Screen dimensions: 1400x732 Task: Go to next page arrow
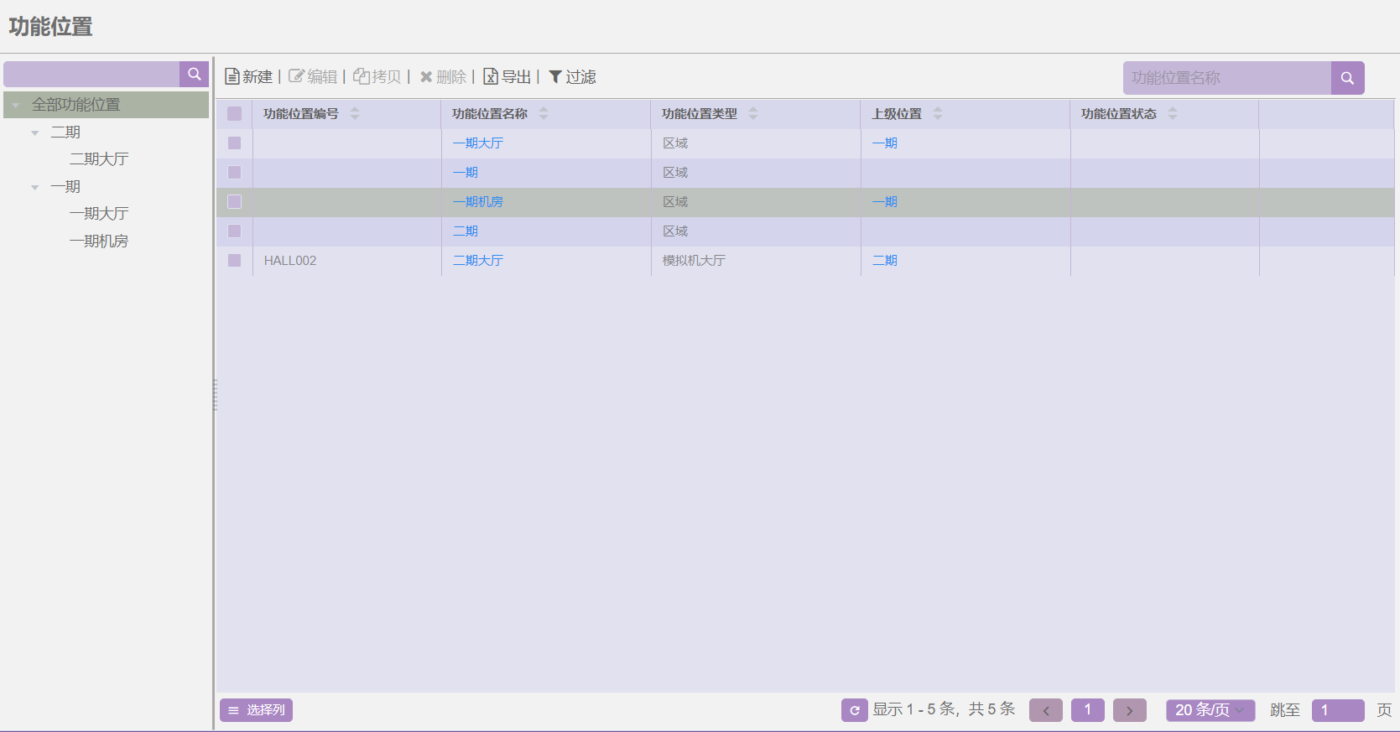pyautogui.click(x=1130, y=710)
